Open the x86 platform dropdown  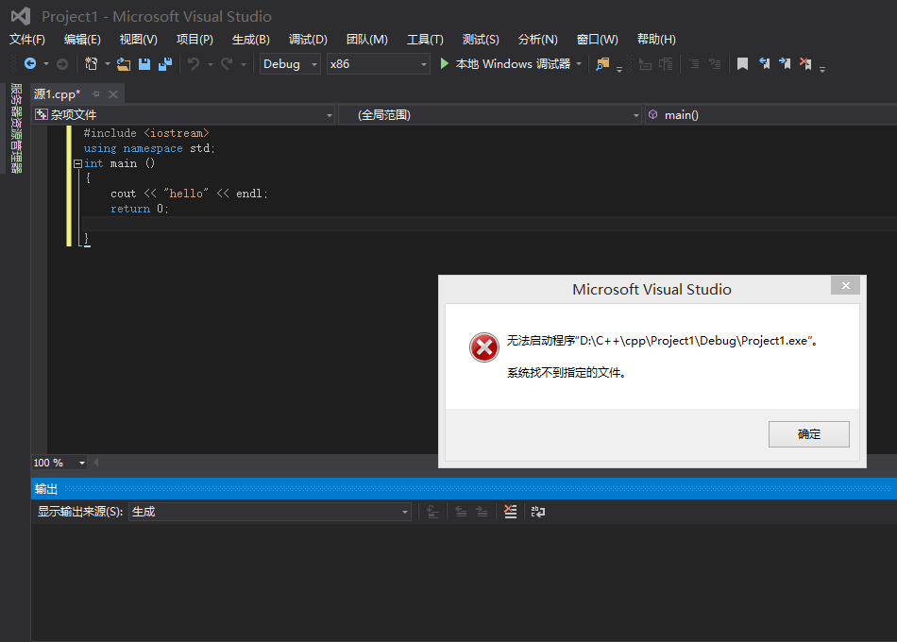click(x=378, y=64)
